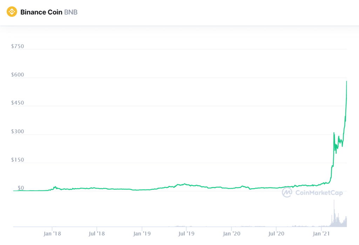Click the $150 y-axis label
This screenshot has height=245, width=359.
(18, 160)
